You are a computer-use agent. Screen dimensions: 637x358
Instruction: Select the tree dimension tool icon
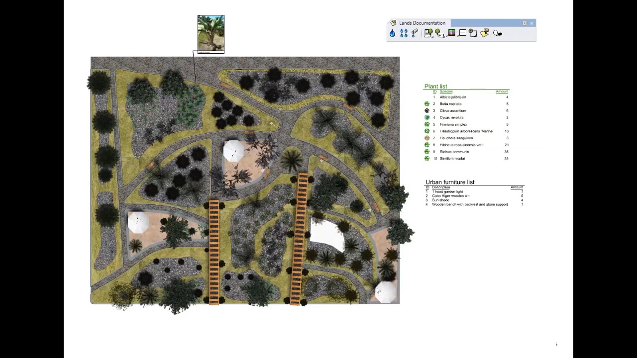[x=473, y=33]
